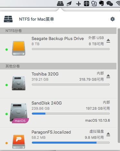Viewport: 120px width, 151px height.
Task: Click the orange Seagate drive icon
Action: coord(19,48)
